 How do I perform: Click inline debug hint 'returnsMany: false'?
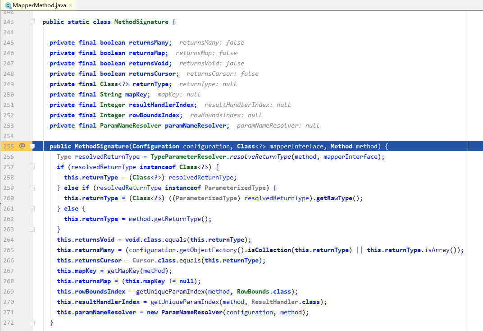tap(212, 42)
